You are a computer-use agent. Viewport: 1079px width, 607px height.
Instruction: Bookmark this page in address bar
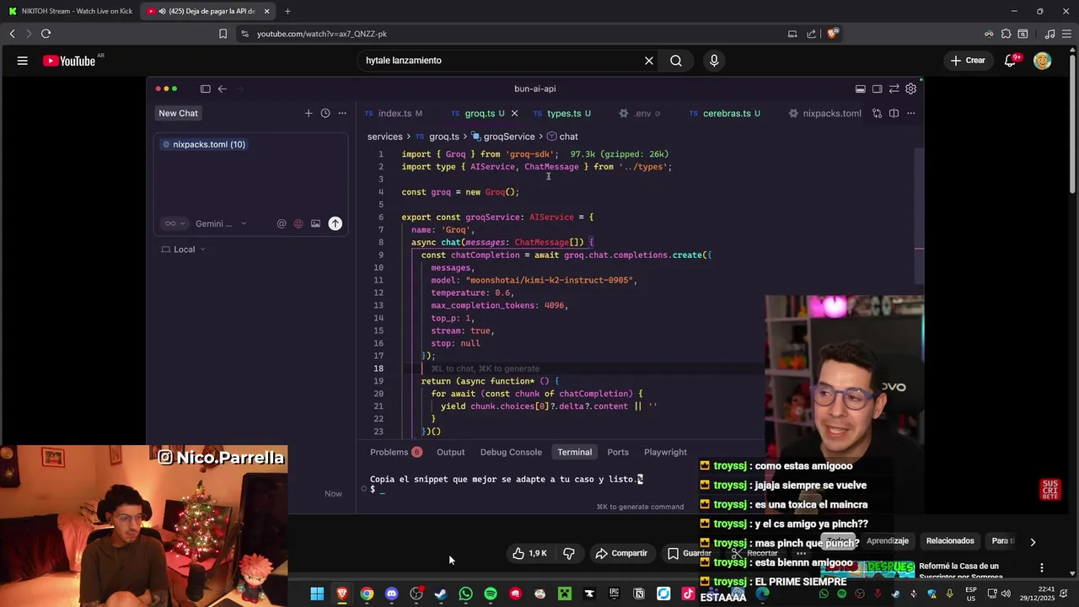click(x=223, y=34)
